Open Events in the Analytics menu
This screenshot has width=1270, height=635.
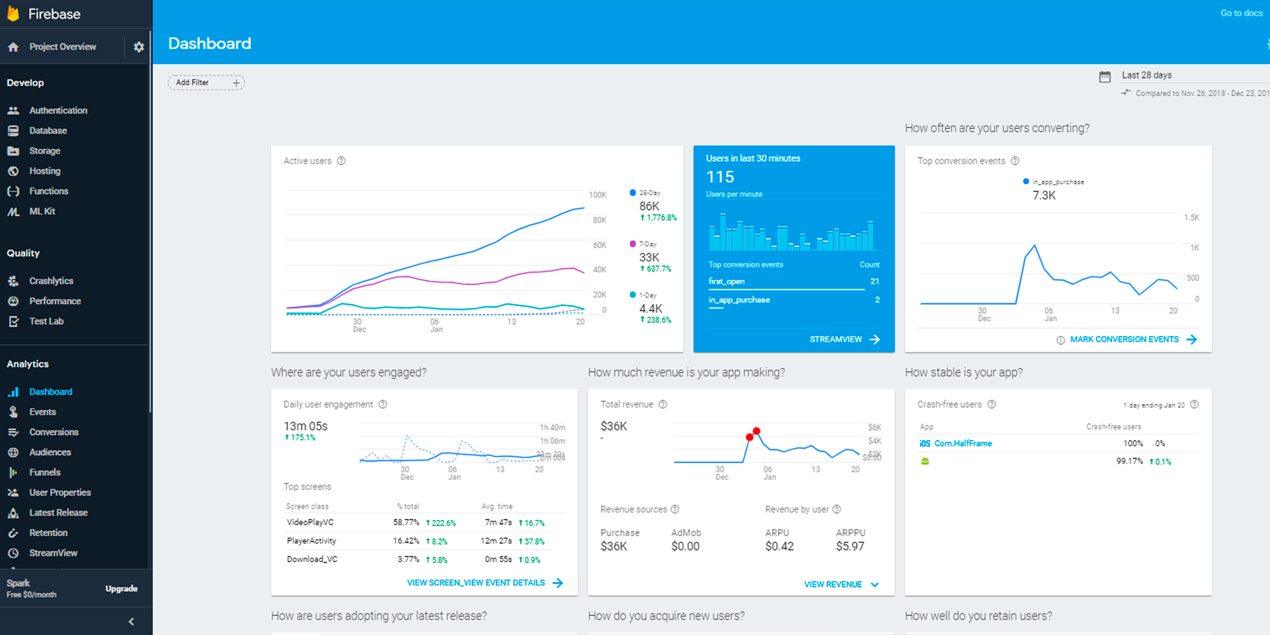point(43,412)
